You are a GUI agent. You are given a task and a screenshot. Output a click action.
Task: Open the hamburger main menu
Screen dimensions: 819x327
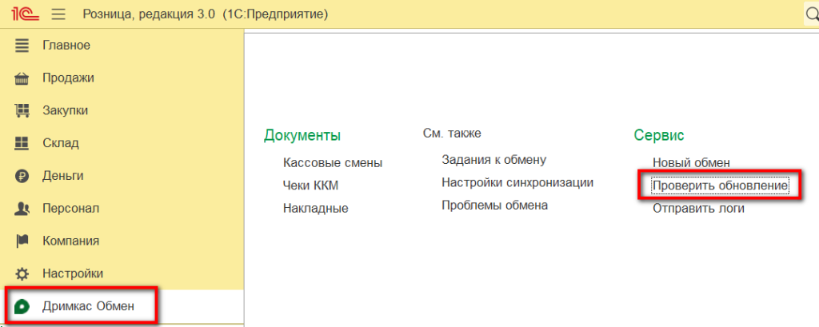[x=58, y=14]
